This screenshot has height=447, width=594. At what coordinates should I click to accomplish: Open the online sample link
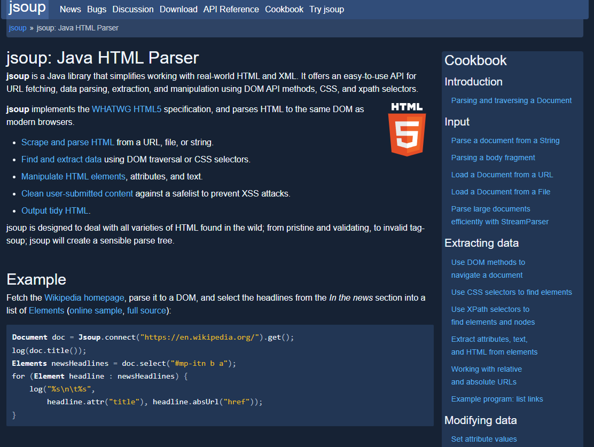pyautogui.click(x=96, y=311)
